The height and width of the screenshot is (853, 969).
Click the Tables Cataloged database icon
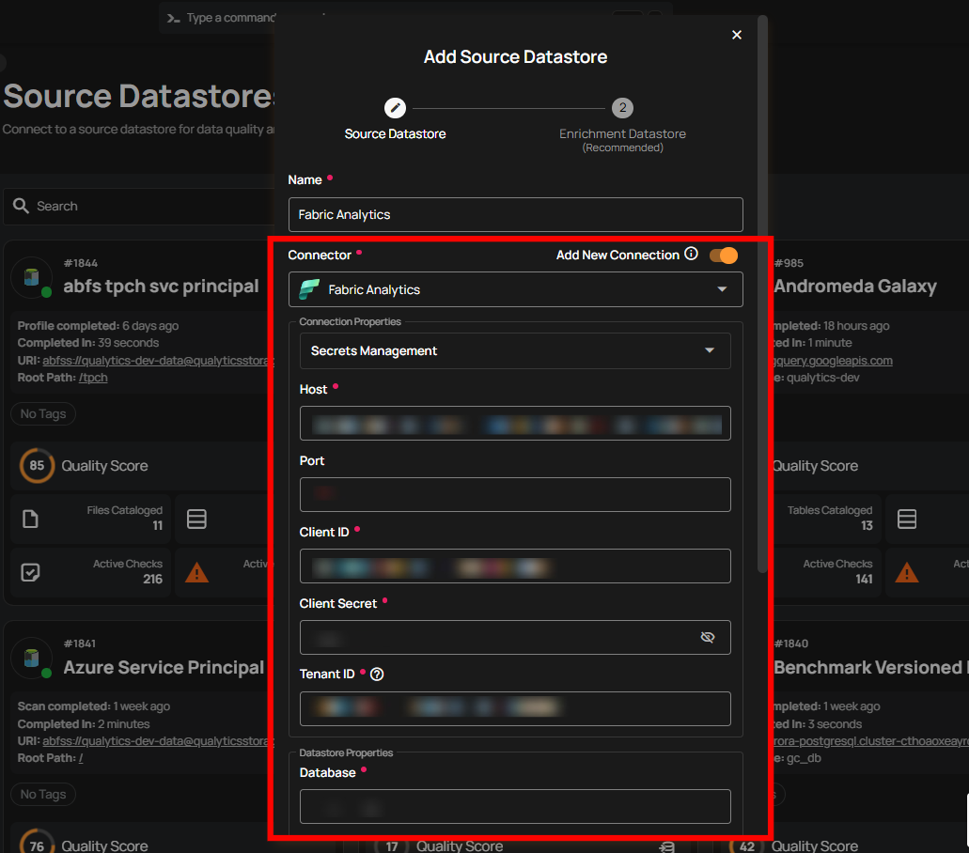[907, 519]
